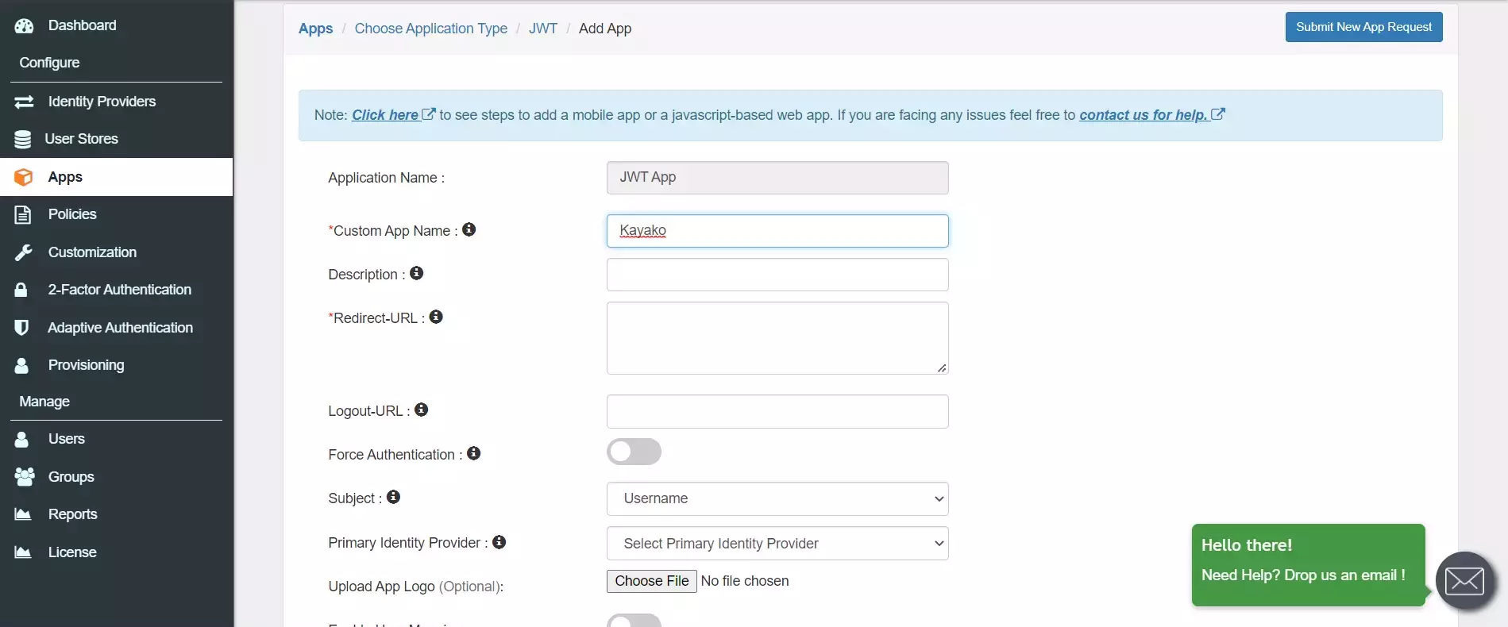Open Reports sidebar item
The image size is (1508, 627).
[72, 514]
